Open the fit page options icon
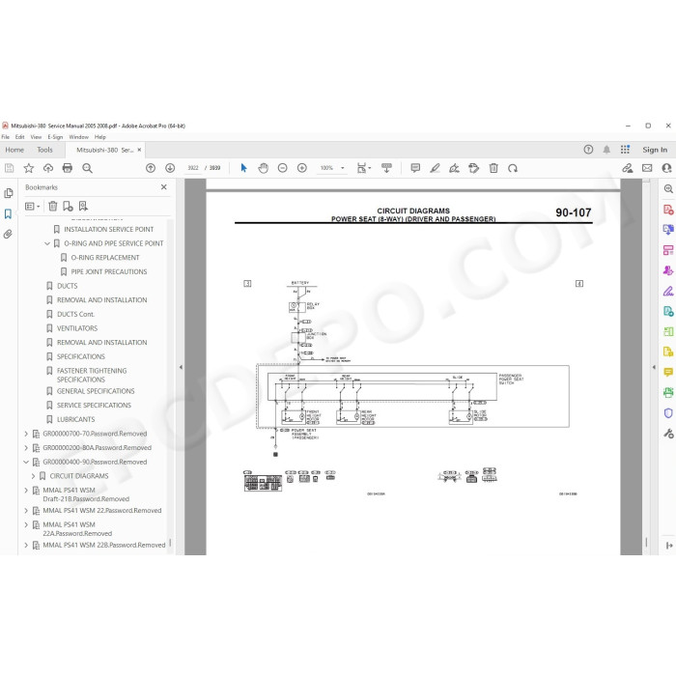676x676 pixels. pyautogui.click(x=363, y=168)
